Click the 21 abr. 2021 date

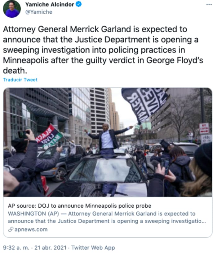50,248
